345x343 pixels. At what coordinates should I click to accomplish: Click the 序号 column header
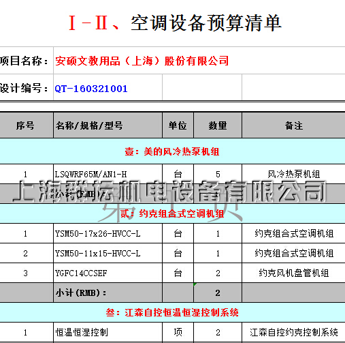pyautogui.click(x=27, y=125)
